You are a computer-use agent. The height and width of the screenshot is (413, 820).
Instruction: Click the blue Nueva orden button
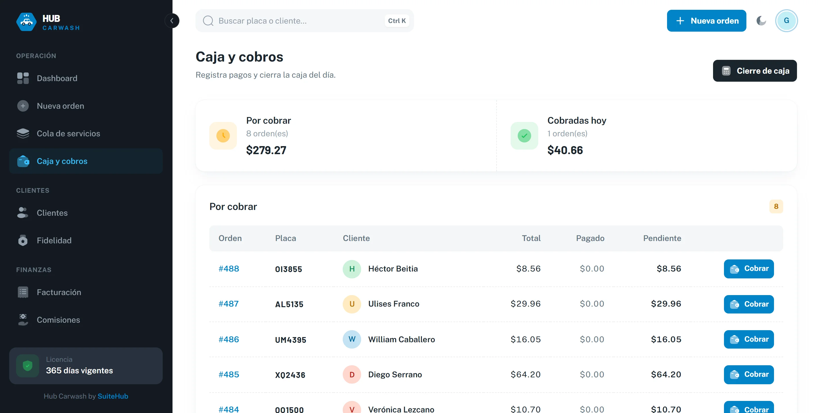click(x=706, y=21)
